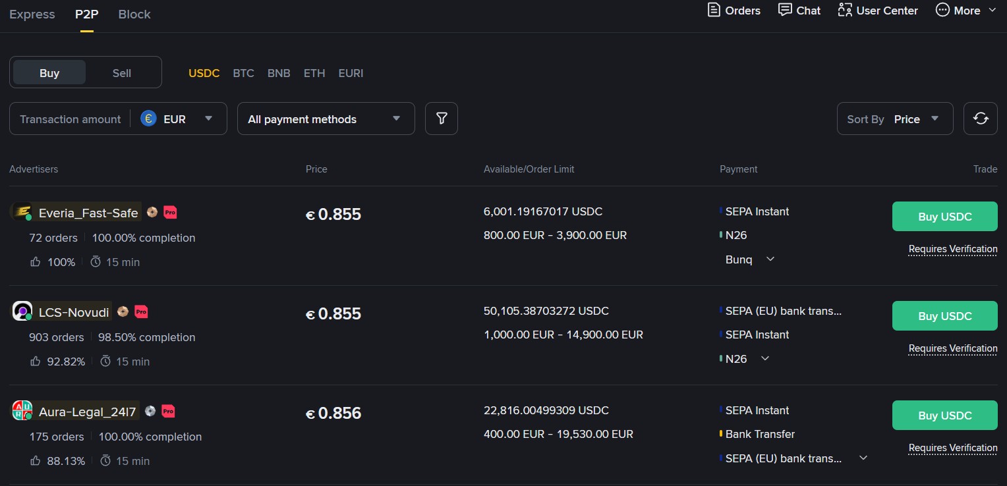Expand Aura-Legal_24I7 payment methods chevron

(863, 458)
